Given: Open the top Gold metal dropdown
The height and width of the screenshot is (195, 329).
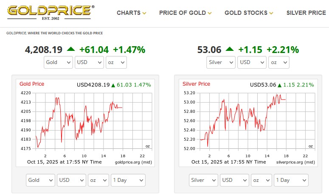Looking at the screenshot, I should click(59, 62).
